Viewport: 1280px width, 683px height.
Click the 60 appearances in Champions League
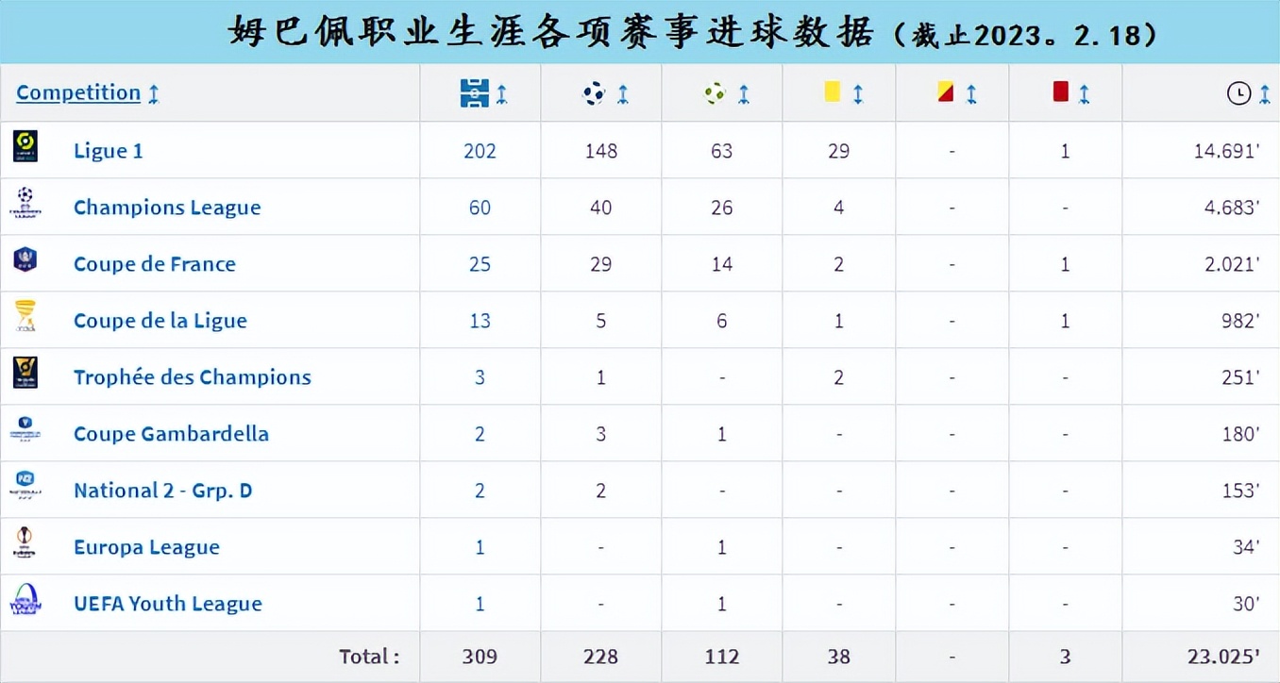[480, 208]
